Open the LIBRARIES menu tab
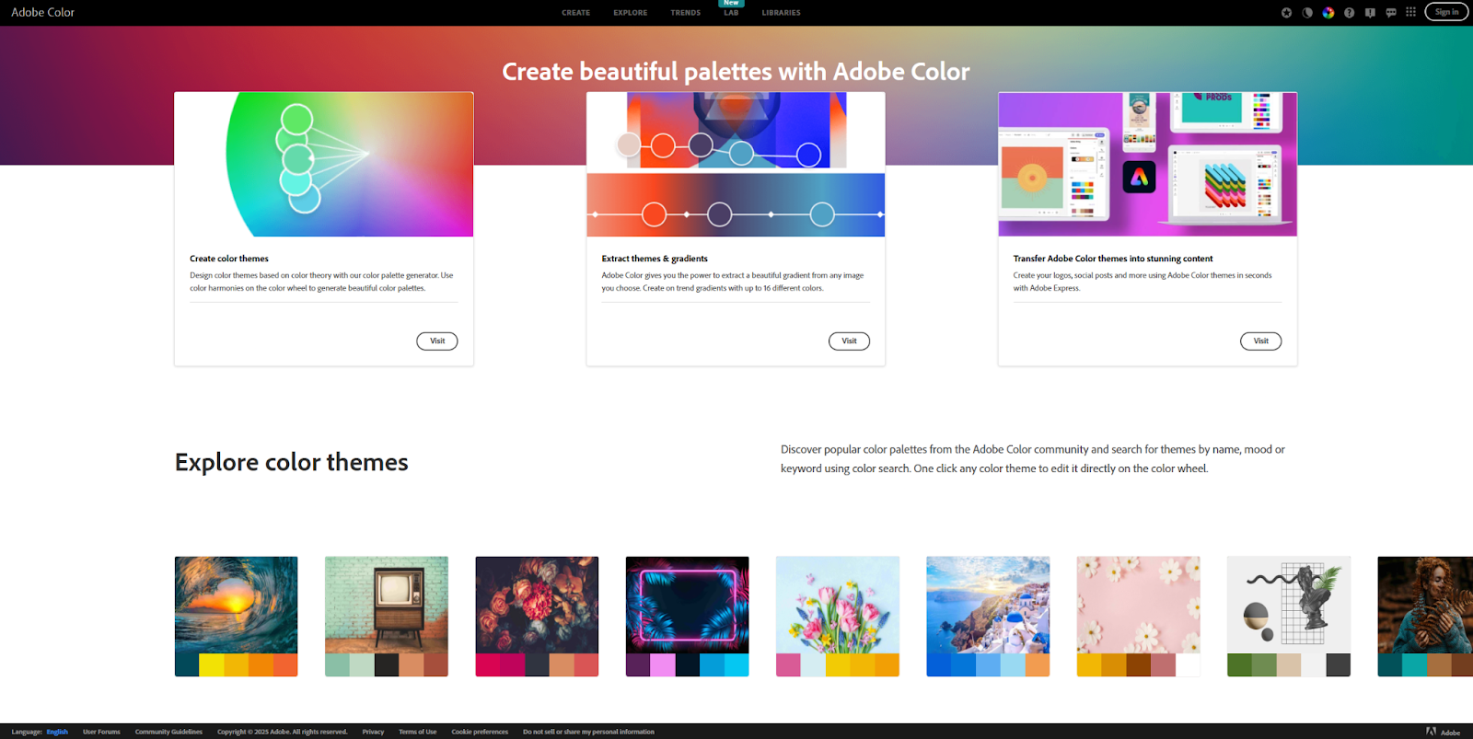 pyautogui.click(x=781, y=13)
